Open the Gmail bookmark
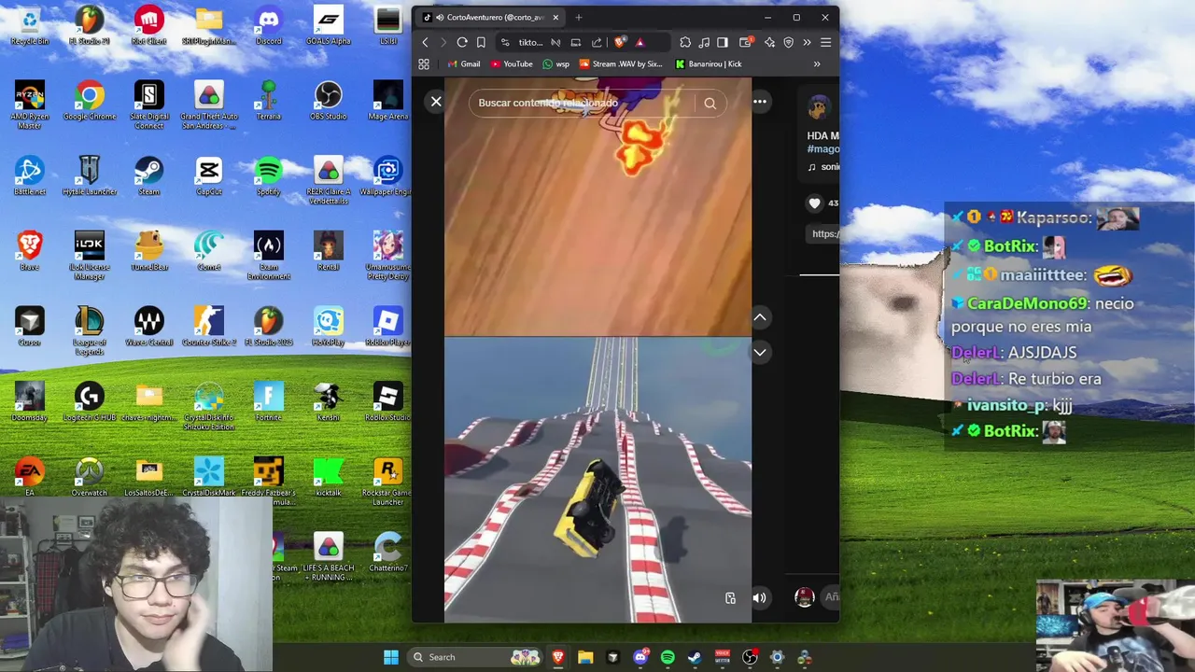 tap(463, 64)
